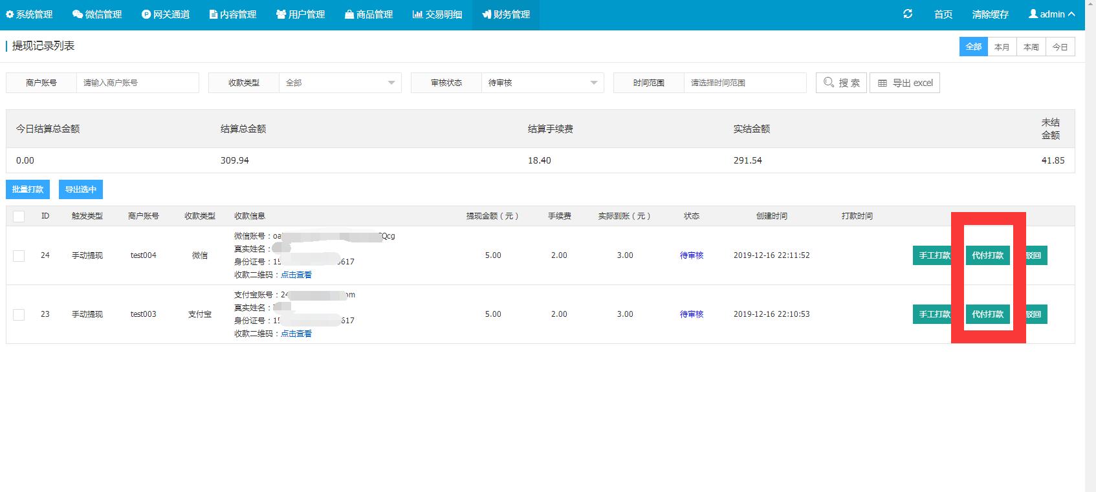Click the bar chart icon beside 交易明细
Screen dimensions: 1096x492
point(417,14)
